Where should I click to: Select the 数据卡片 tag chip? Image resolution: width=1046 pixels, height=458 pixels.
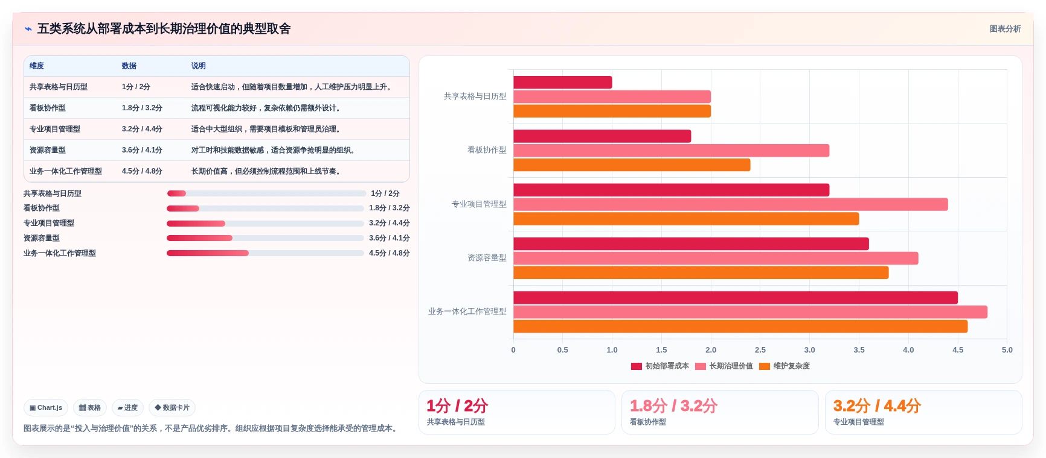coord(172,408)
